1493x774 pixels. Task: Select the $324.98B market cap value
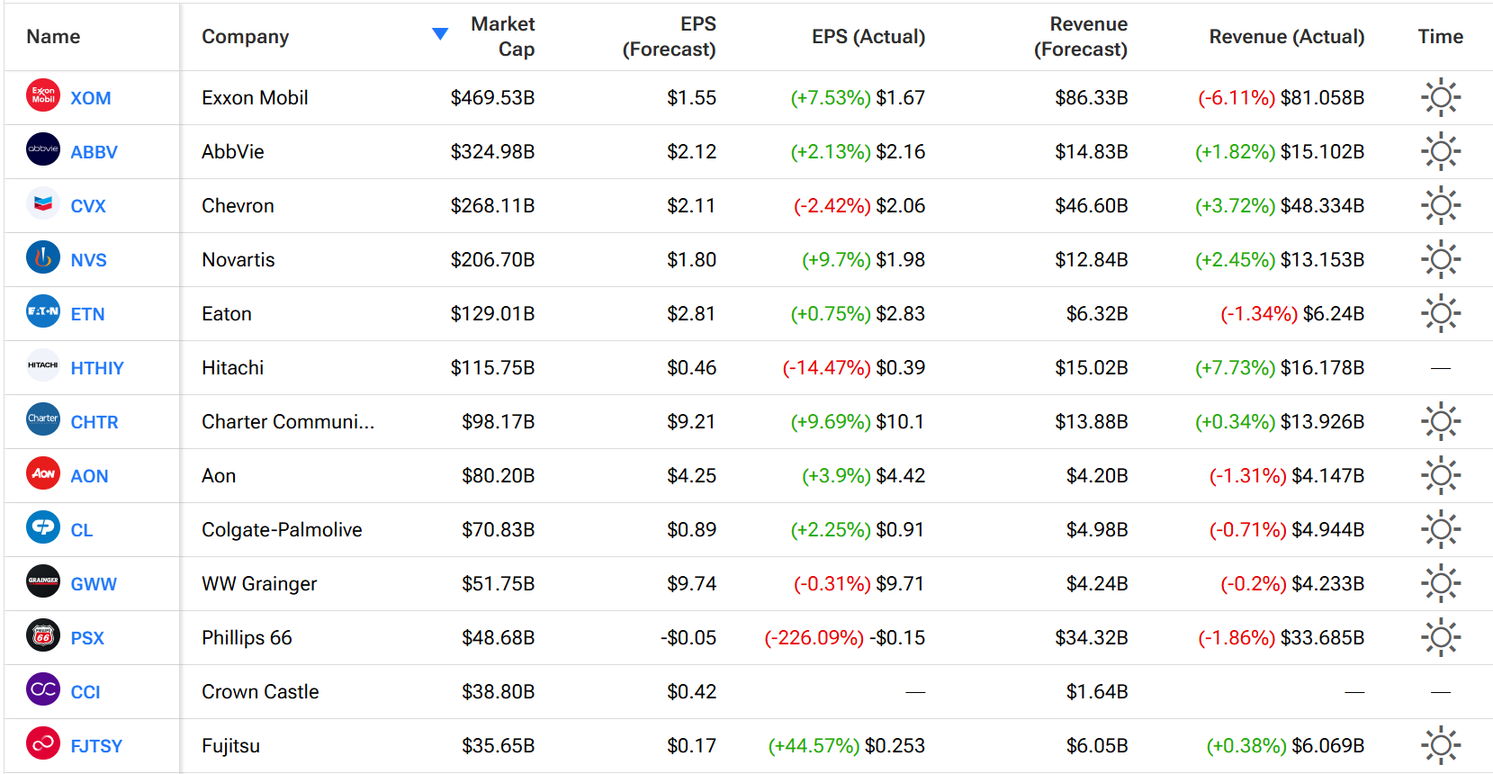(493, 152)
